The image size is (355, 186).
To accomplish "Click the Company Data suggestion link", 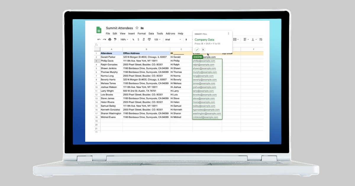I will pos(205,39).
